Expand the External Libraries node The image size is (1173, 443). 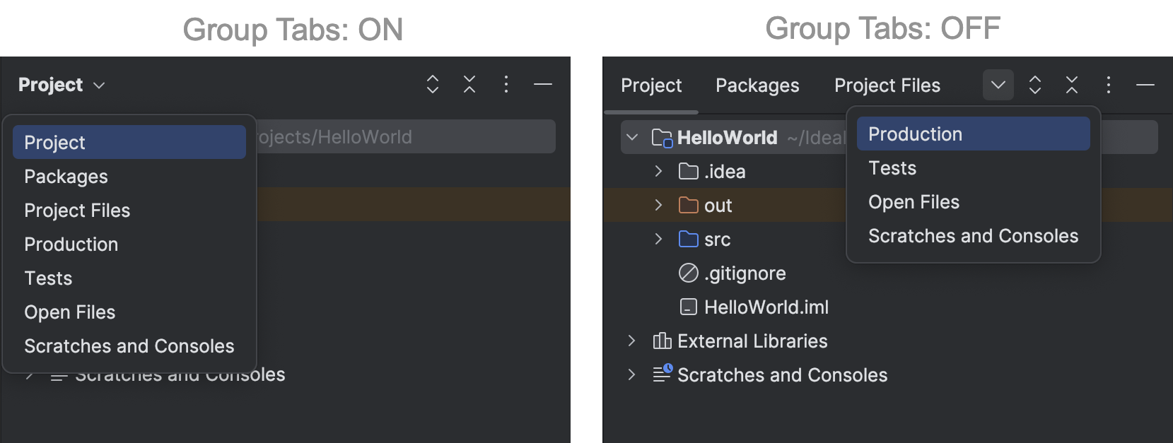coord(631,341)
